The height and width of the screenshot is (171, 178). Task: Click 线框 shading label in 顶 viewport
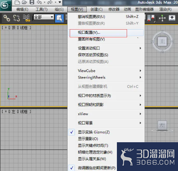coord(24,28)
